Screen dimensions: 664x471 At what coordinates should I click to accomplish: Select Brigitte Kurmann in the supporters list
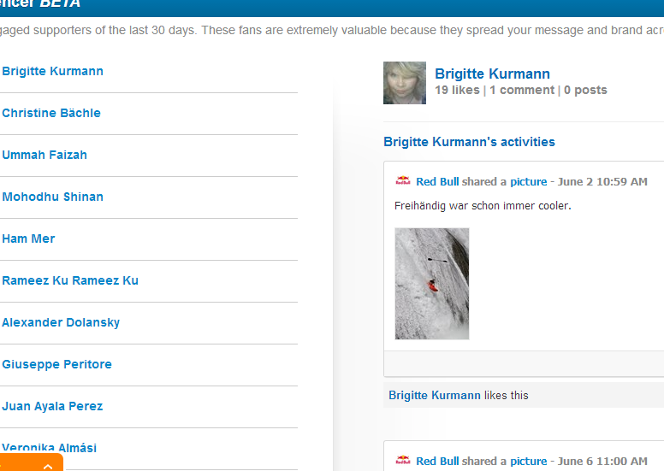[52, 71]
